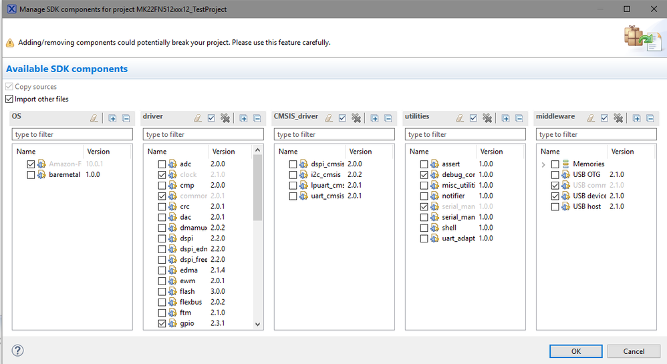Expand the Memories tree node
Viewport: 667px width, 364px height.
coord(543,164)
